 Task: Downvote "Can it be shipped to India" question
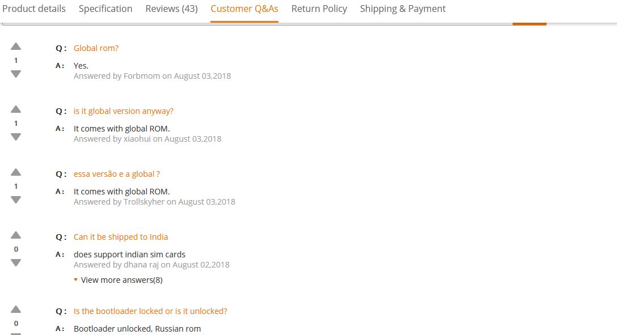(x=16, y=262)
